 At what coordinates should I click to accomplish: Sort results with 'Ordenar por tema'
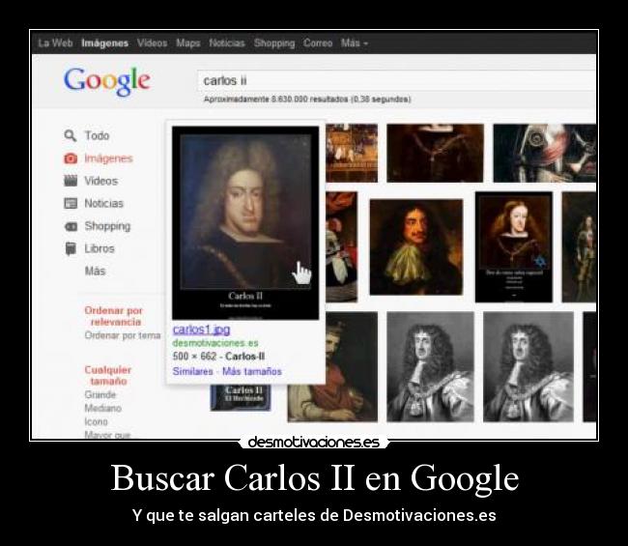tap(122, 335)
